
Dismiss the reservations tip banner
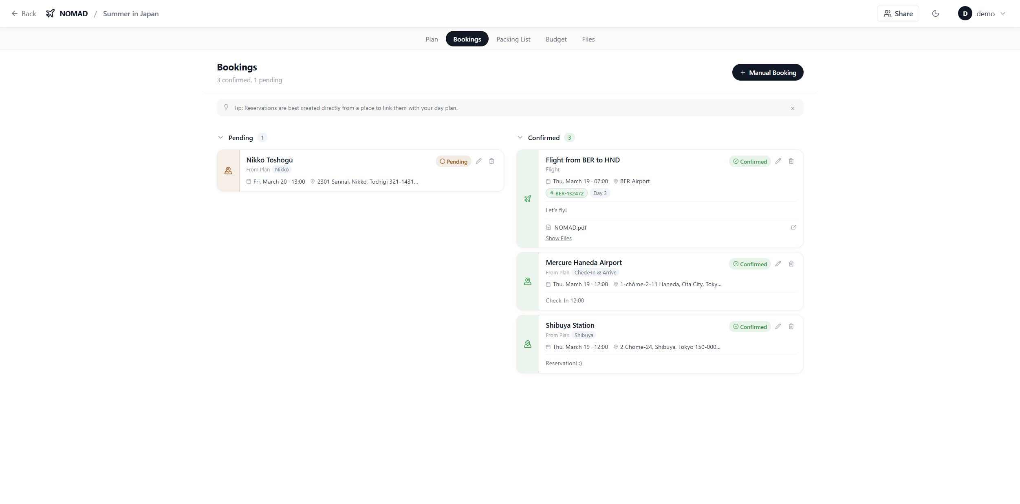click(792, 108)
